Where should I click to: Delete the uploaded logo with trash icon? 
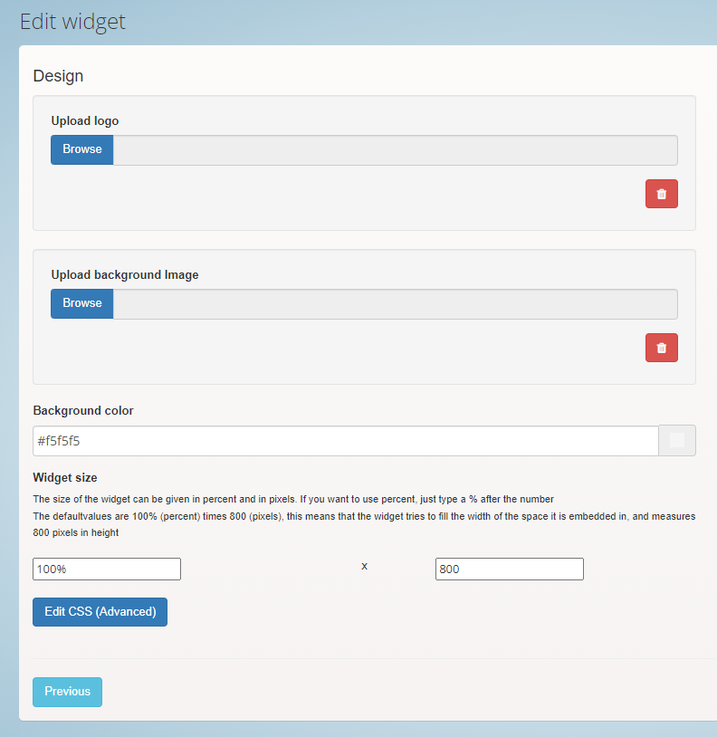[x=661, y=194]
